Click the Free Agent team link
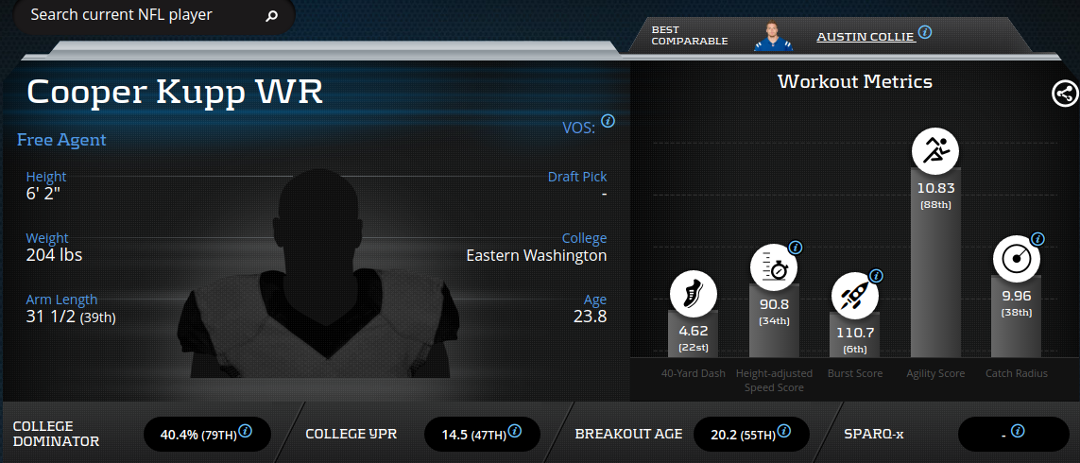Image resolution: width=1080 pixels, height=463 pixels. click(61, 140)
